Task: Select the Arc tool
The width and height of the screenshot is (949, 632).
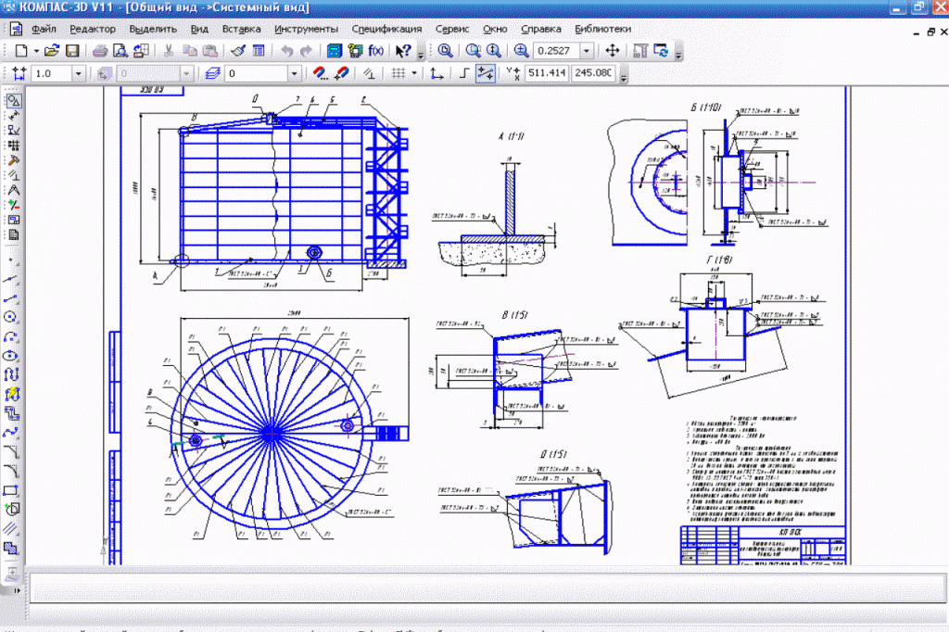Action: (x=11, y=336)
